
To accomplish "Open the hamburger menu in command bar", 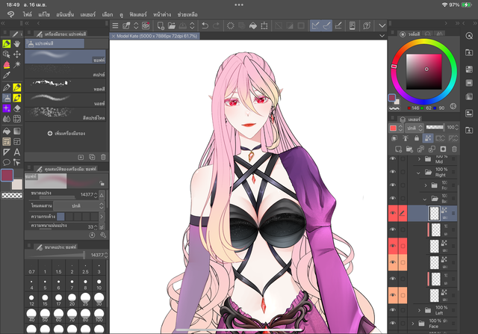I will pyautogui.click(x=115, y=25).
